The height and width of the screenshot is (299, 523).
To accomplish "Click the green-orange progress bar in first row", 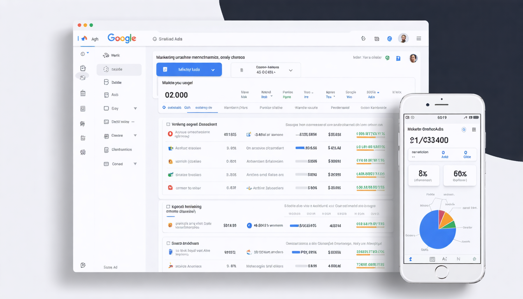I will (x=370, y=137).
